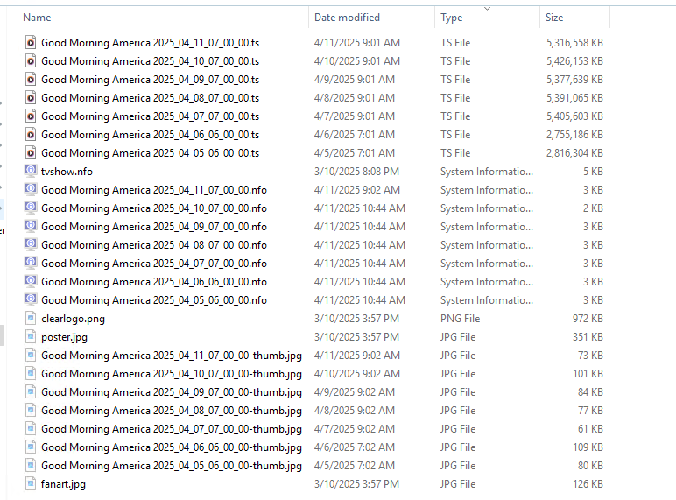Select file 2025_04_08_07_00_00-thumb.jpg
This screenshot has height=500, width=676.
[172, 411]
